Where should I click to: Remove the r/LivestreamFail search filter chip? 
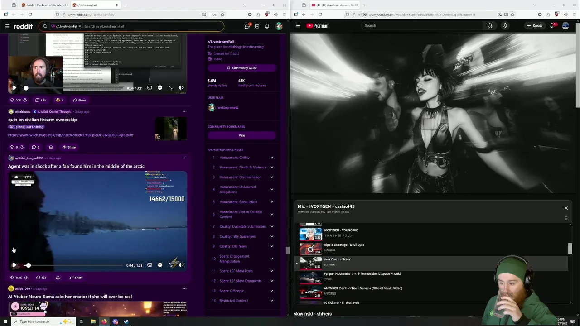80,26
